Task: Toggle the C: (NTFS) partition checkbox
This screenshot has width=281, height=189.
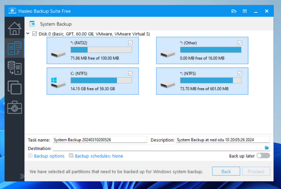Action: point(130,73)
